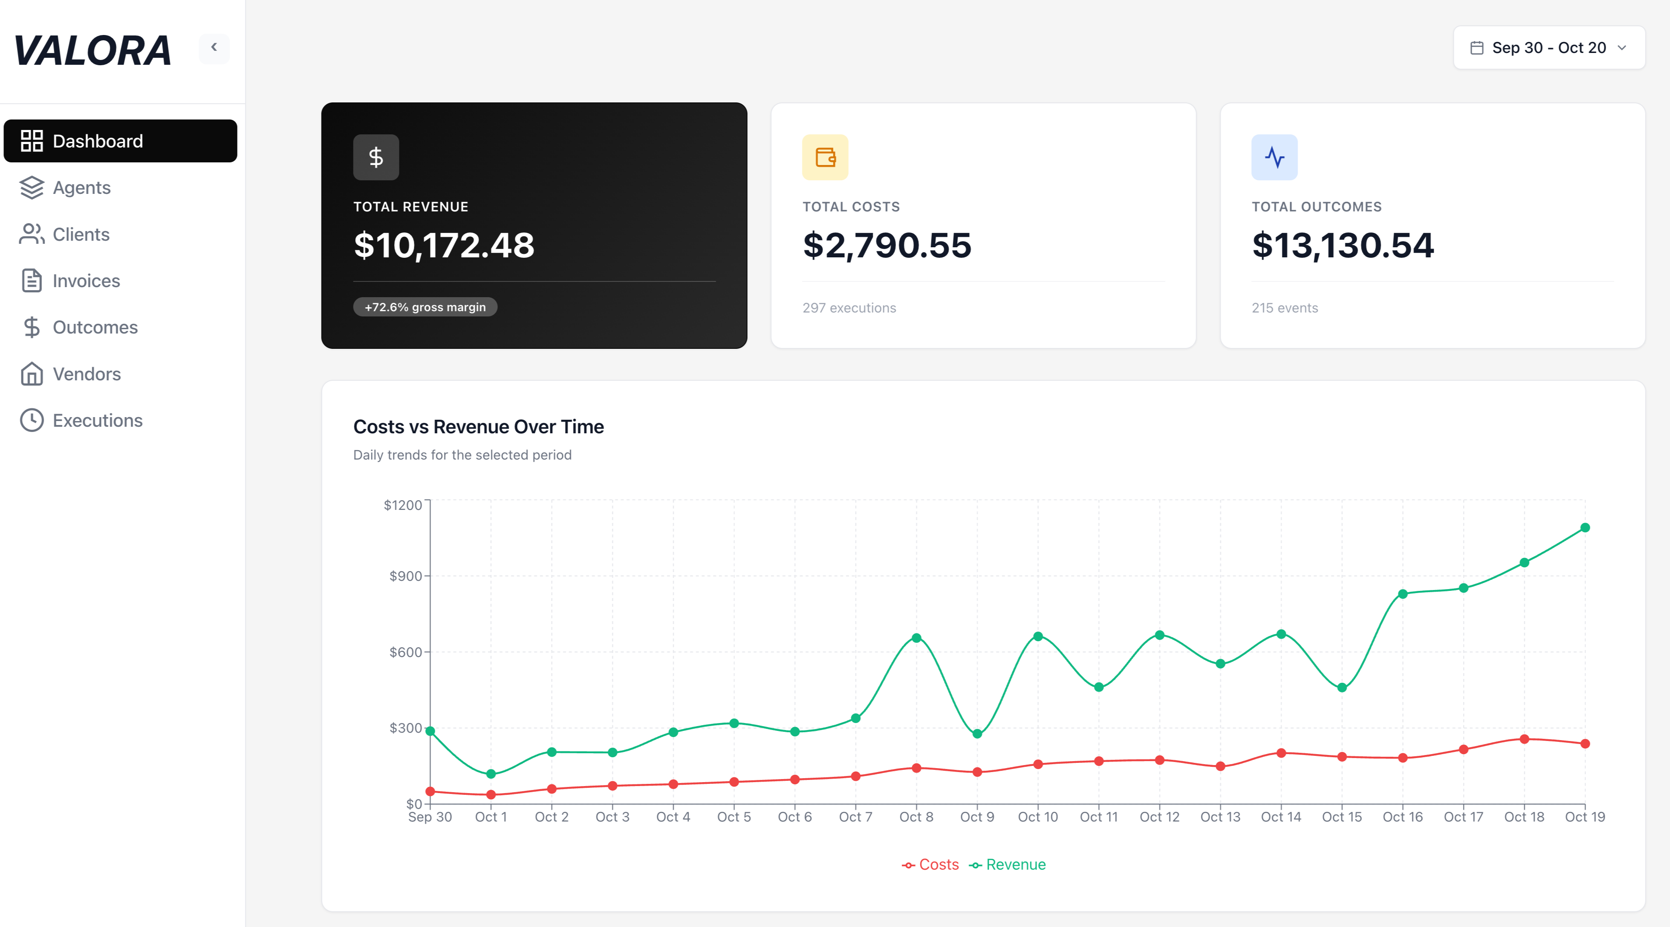Click the calendar icon in the date selector
The height and width of the screenshot is (927, 1670).
coord(1477,47)
